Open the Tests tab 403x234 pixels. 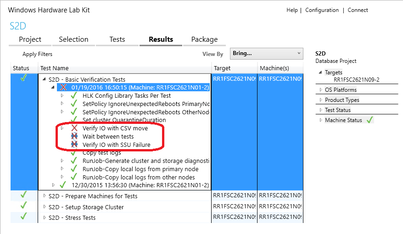click(117, 39)
